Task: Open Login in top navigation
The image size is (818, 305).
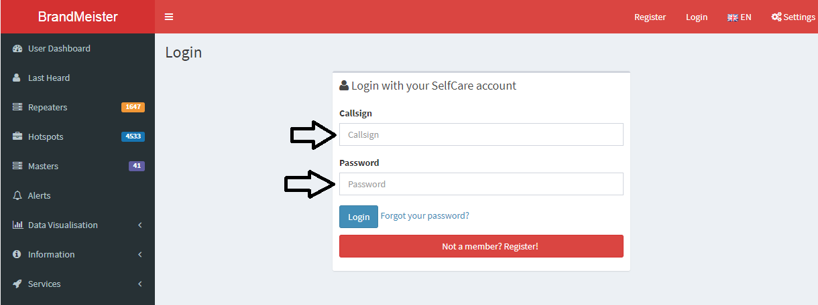Action: [x=697, y=17]
